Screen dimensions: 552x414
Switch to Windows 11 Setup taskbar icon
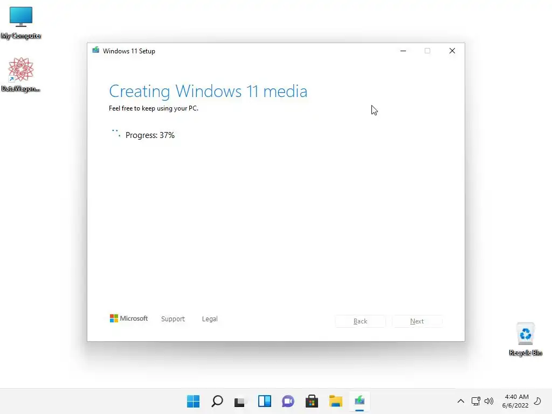pyautogui.click(x=360, y=401)
